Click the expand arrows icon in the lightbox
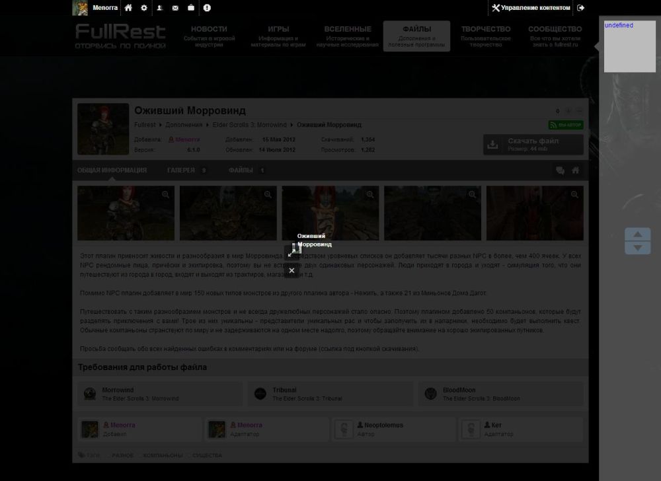Screen dimensions: 661x481 tap(292, 252)
